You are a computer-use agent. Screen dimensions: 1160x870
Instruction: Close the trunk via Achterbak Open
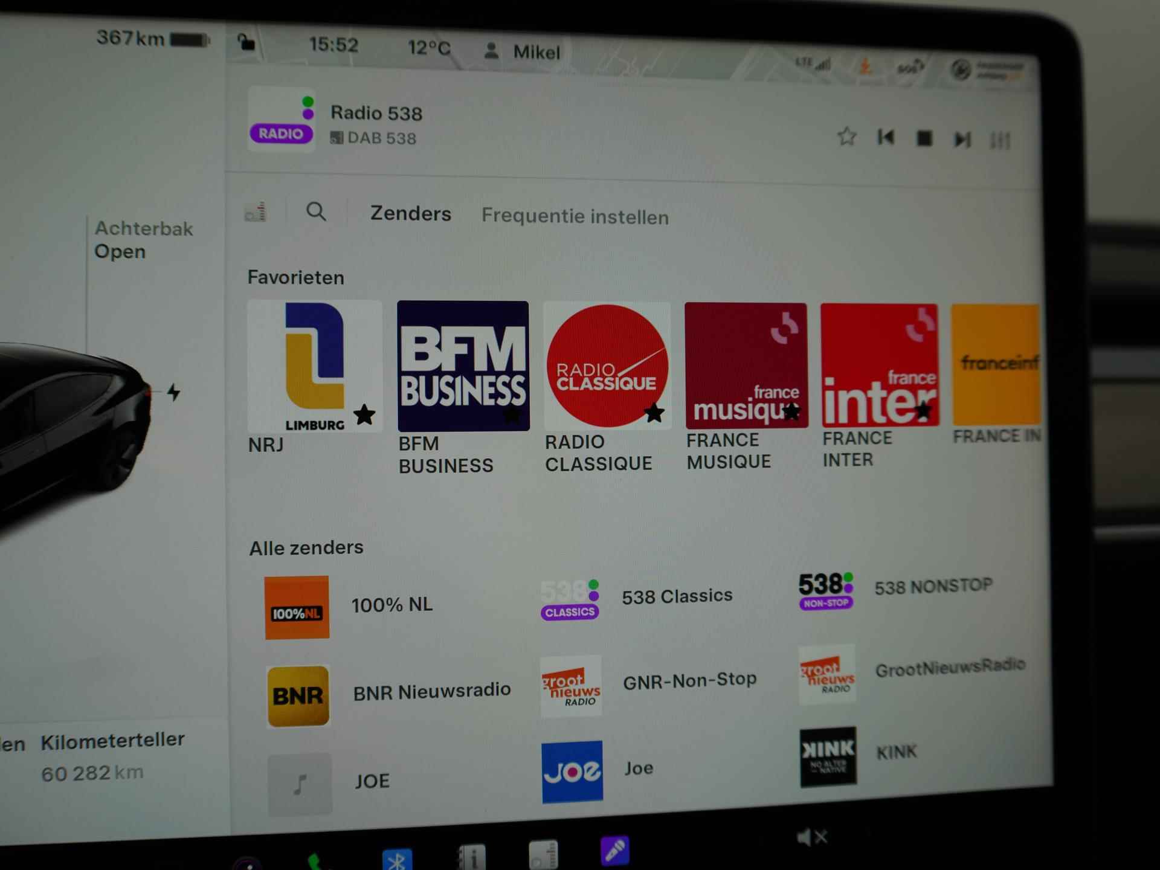[144, 240]
